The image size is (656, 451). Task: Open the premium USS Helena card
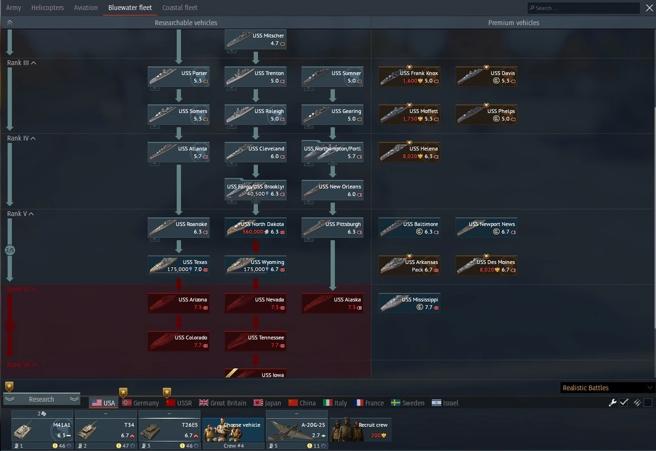tap(409, 152)
